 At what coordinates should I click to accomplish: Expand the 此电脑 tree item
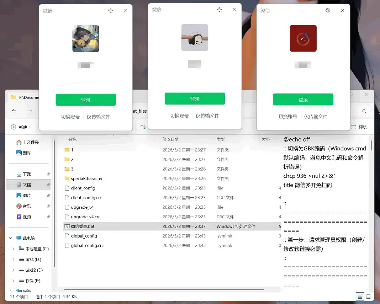pyautogui.click(x=10, y=238)
